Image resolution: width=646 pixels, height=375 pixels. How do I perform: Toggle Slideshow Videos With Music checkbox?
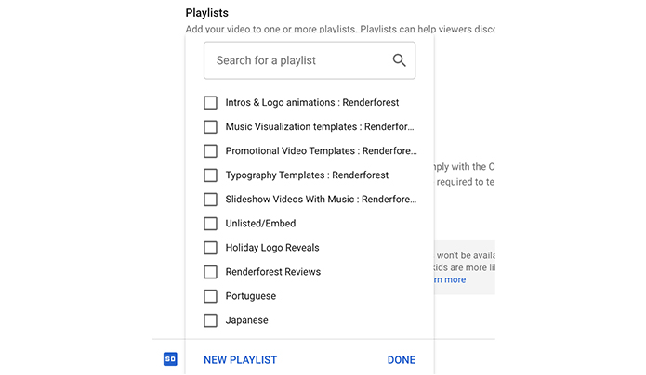tap(210, 200)
